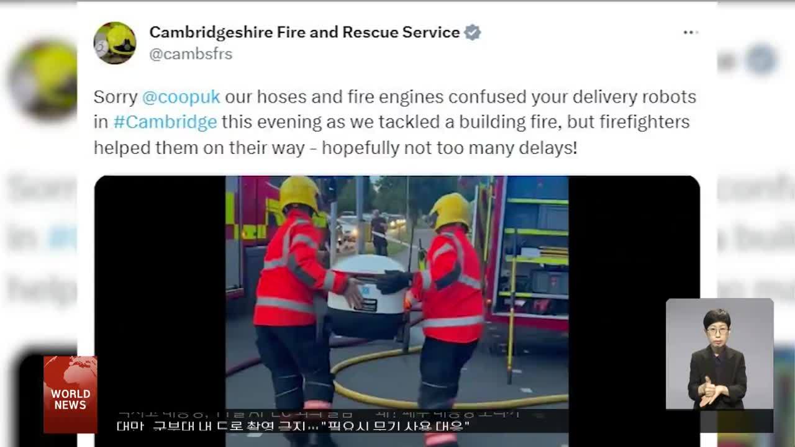Click the blurred helmet avatar at left edge

pyautogui.click(x=45, y=81)
